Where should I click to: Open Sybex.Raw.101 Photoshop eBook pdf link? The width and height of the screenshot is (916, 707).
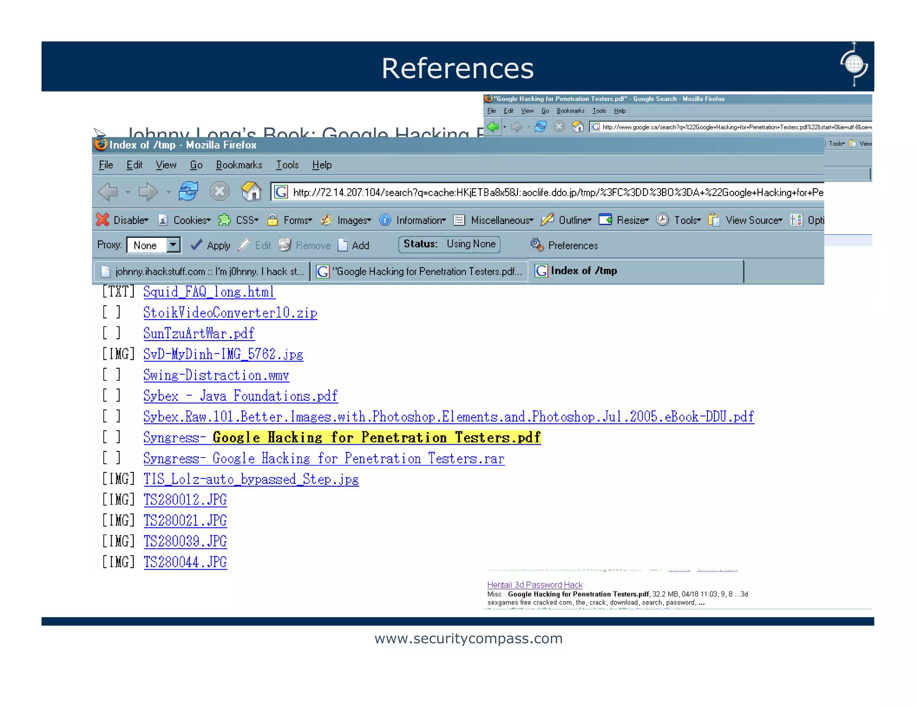449,417
